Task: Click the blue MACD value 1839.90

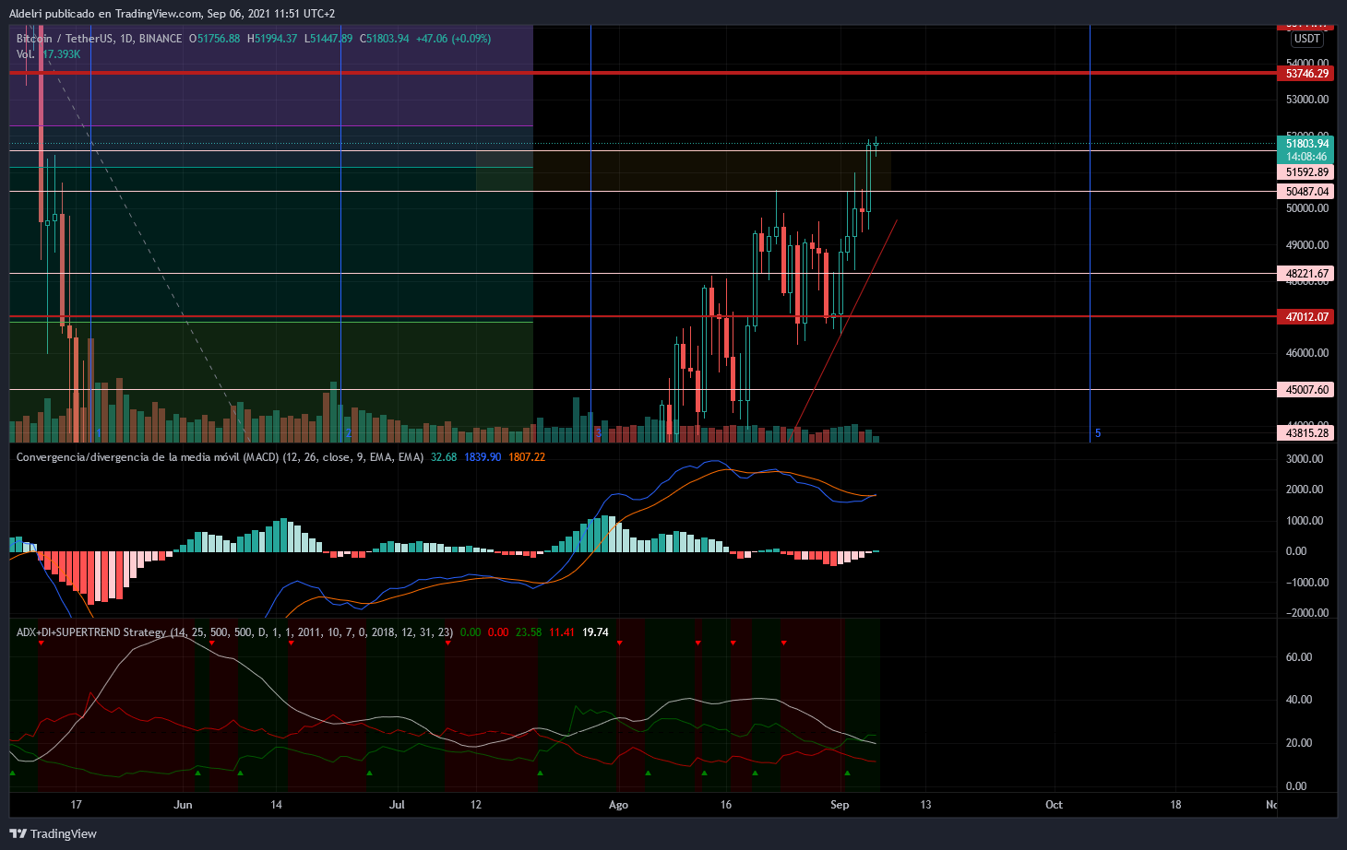Action: [483, 457]
